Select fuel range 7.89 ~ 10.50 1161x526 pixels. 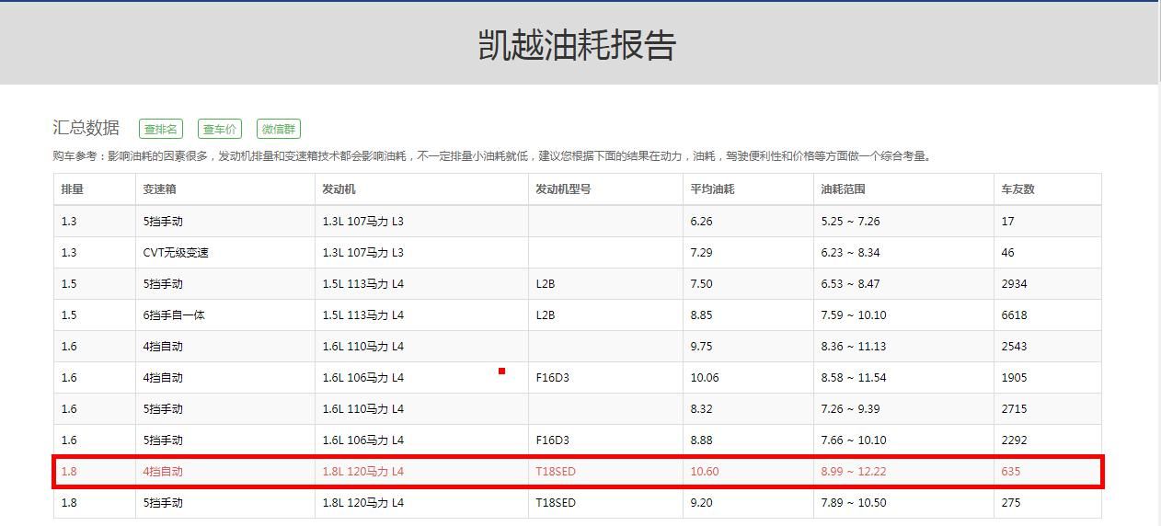854,502
